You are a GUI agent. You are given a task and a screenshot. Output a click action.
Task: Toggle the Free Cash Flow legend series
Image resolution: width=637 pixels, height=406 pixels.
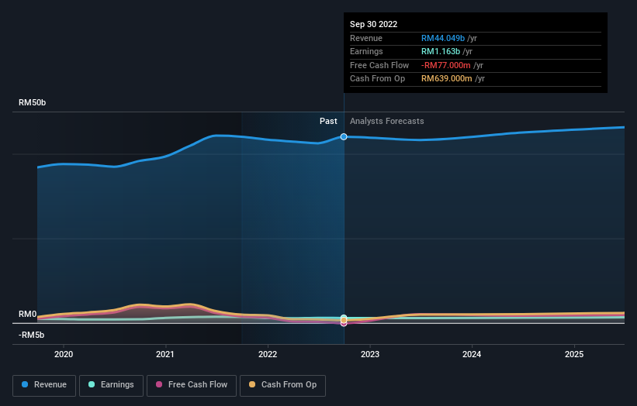(192, 385)
